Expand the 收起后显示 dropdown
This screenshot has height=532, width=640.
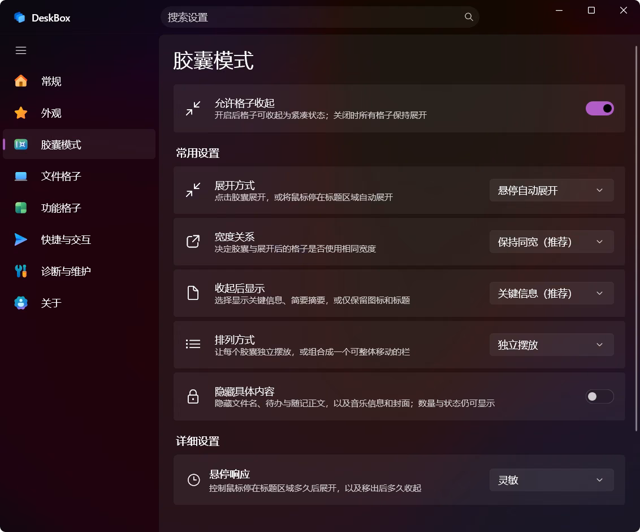[551, 293]
